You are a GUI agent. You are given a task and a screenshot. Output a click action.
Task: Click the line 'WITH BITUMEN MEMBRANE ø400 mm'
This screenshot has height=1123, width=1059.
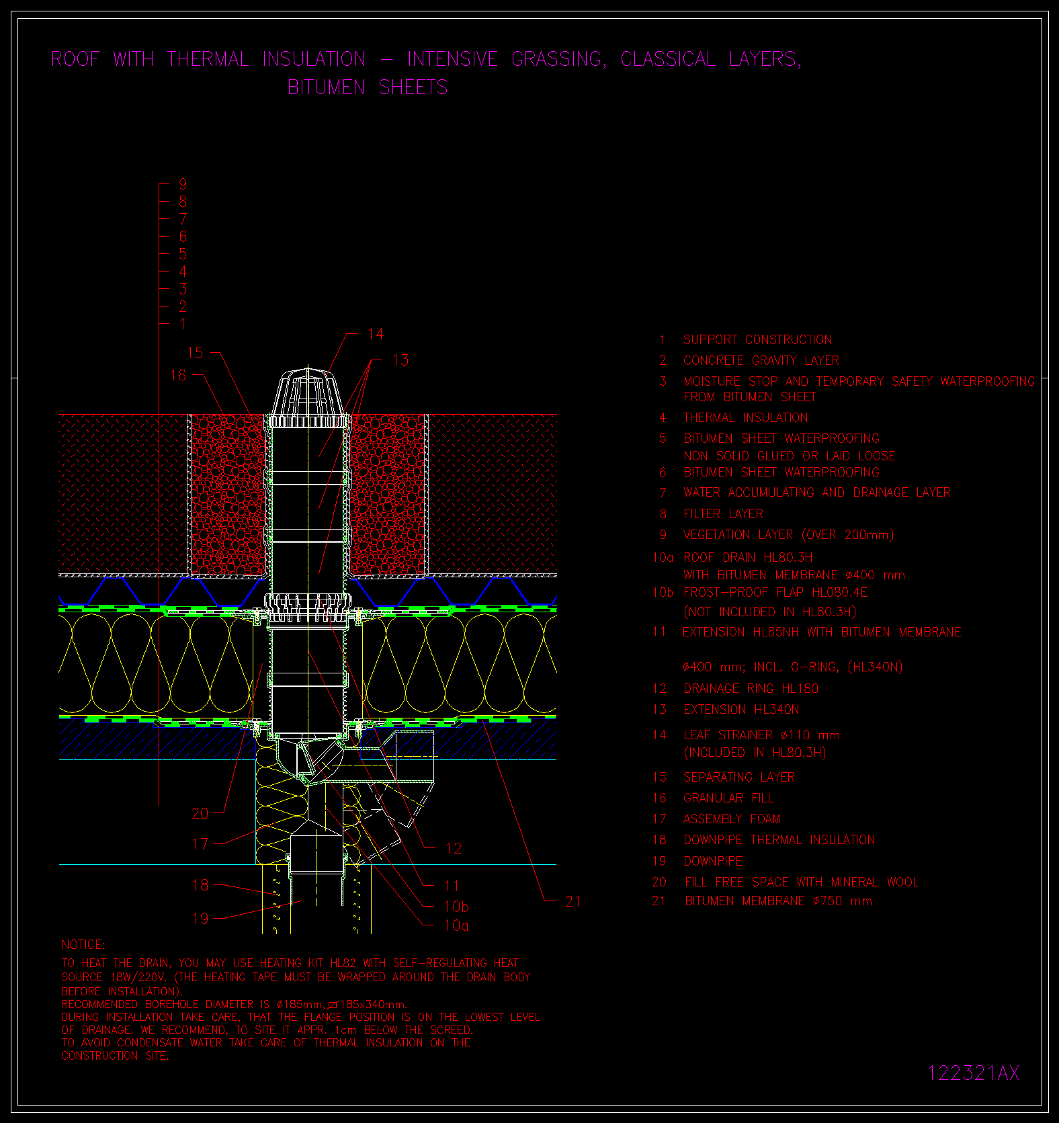click(794, 575)
